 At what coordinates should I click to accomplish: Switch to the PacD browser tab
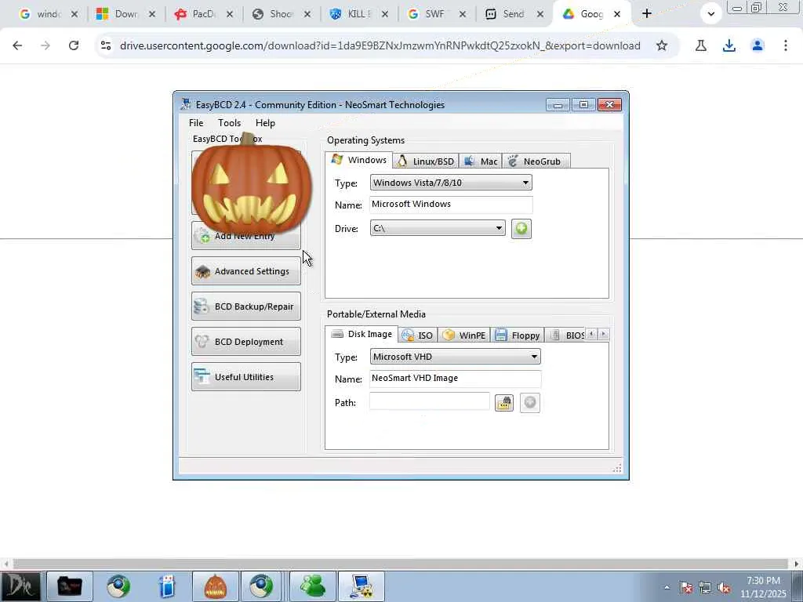point(203,14)
